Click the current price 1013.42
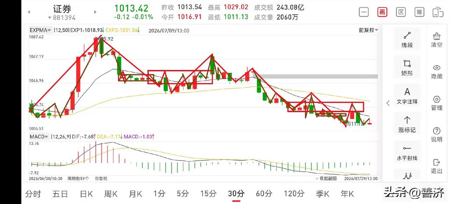The image size is (450, 204). tap(131, 8)
